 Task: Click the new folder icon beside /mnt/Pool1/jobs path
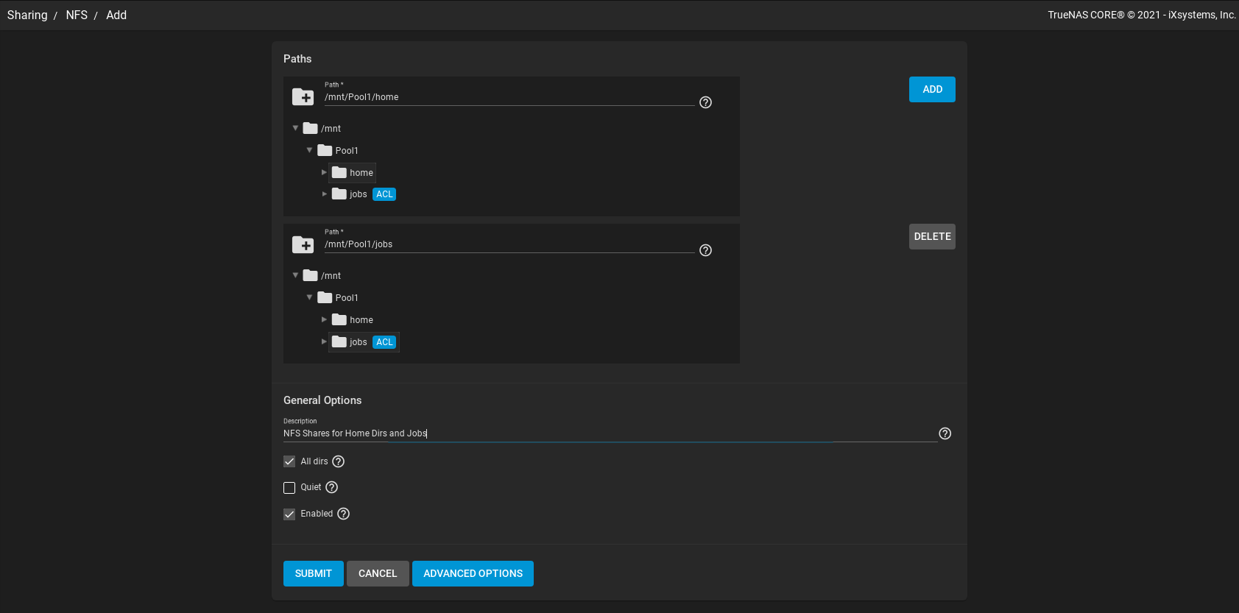pos(303,244)
